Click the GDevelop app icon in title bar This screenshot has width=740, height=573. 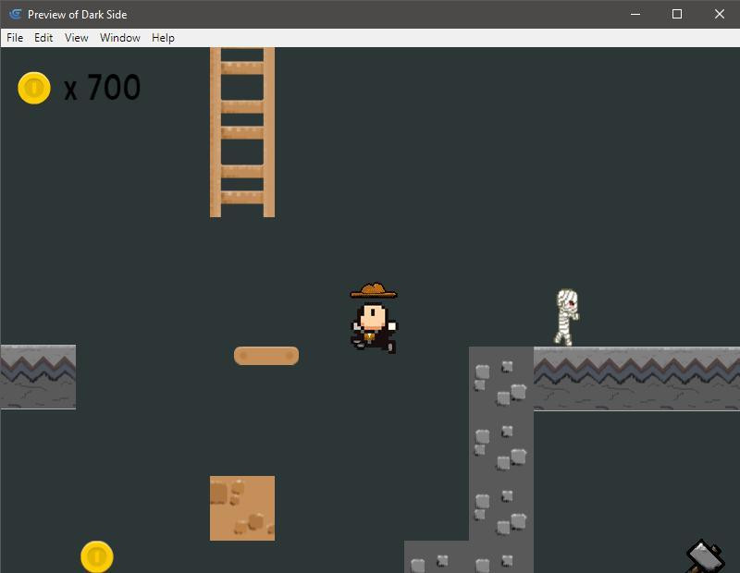16,14
